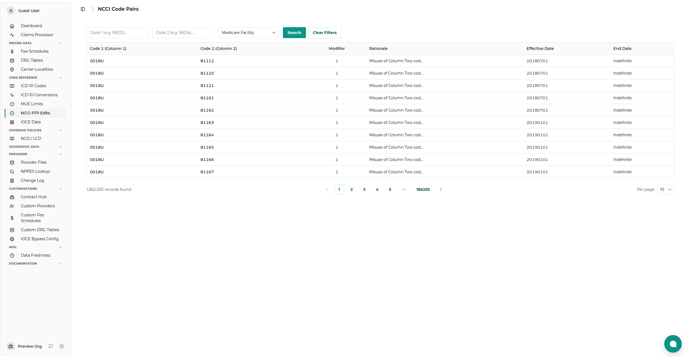Open Data Freshness menu item

coord(36,255)
